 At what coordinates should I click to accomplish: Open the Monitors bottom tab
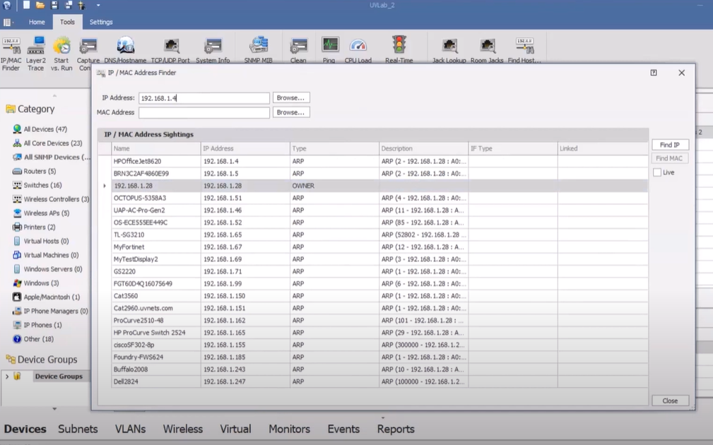tap(289, 429)
